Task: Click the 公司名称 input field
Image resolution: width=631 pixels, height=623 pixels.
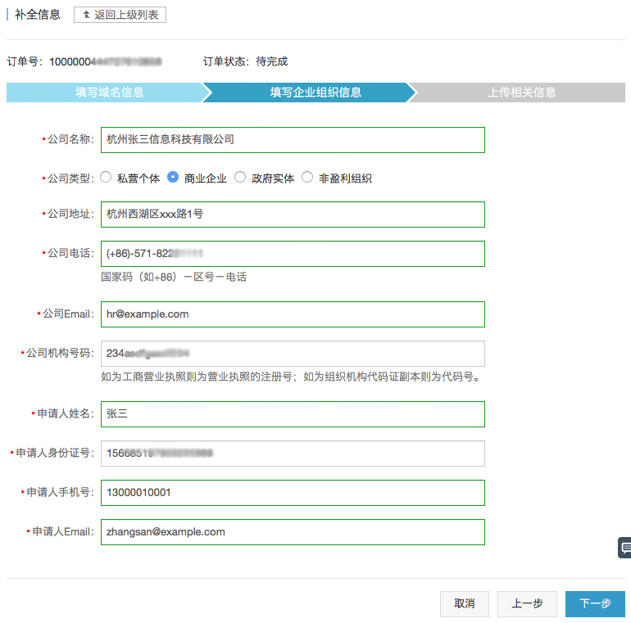Action: coord(293,140)
